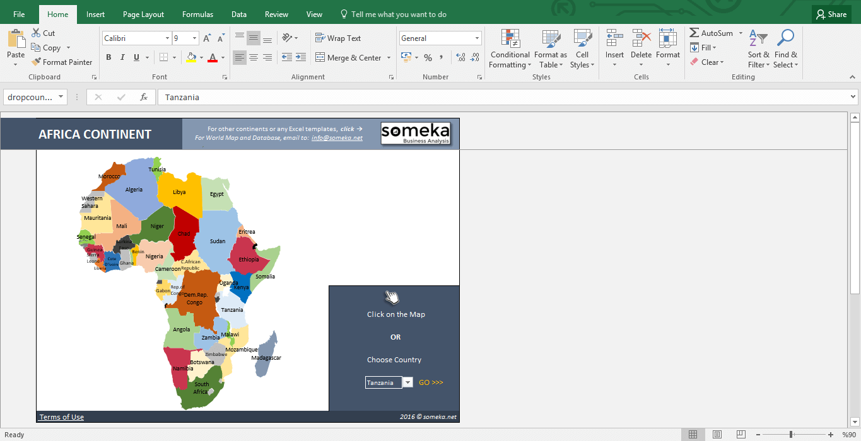Align text to the left

point(240,57)
